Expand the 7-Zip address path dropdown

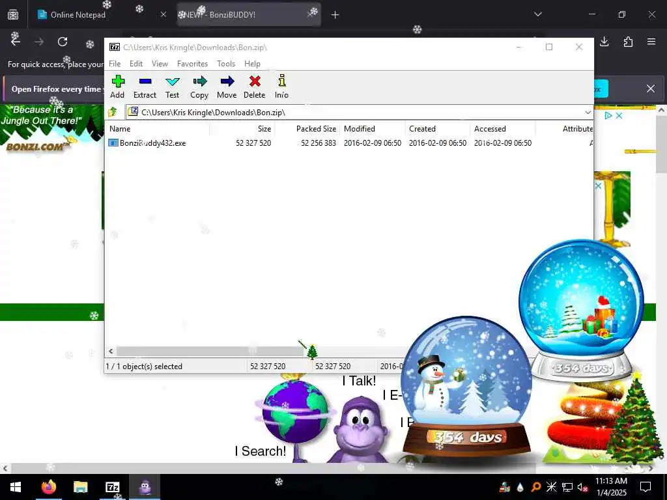coord(588,112)
